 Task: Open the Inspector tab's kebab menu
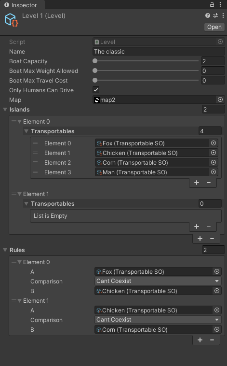pos(220,4)
